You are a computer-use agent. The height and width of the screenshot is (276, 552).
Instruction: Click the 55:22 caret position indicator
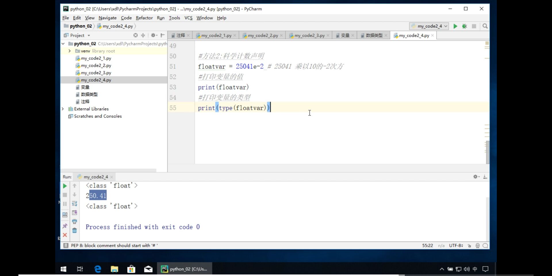tap(428, 246)
